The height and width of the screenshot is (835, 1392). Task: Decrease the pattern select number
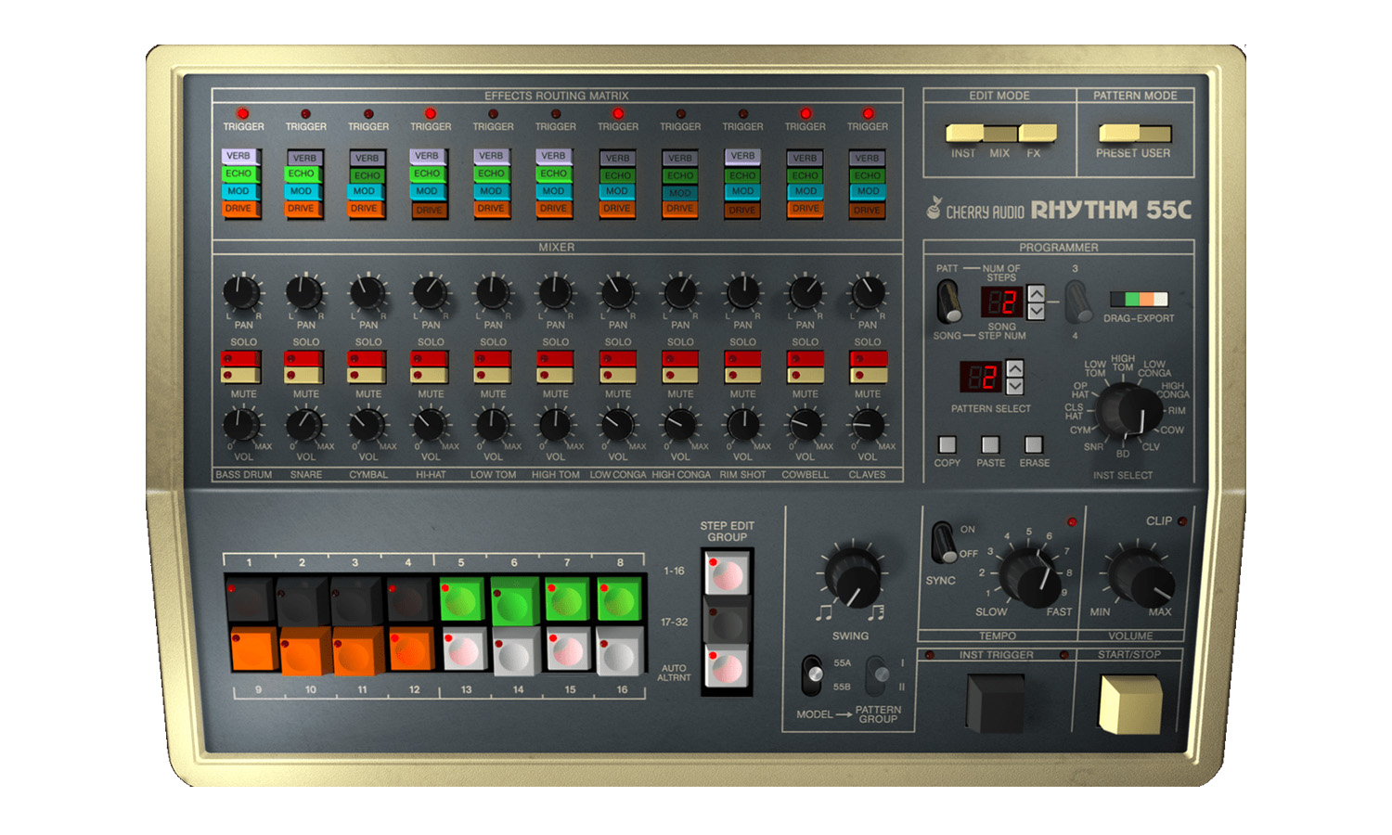click(x=1014, y=385)
